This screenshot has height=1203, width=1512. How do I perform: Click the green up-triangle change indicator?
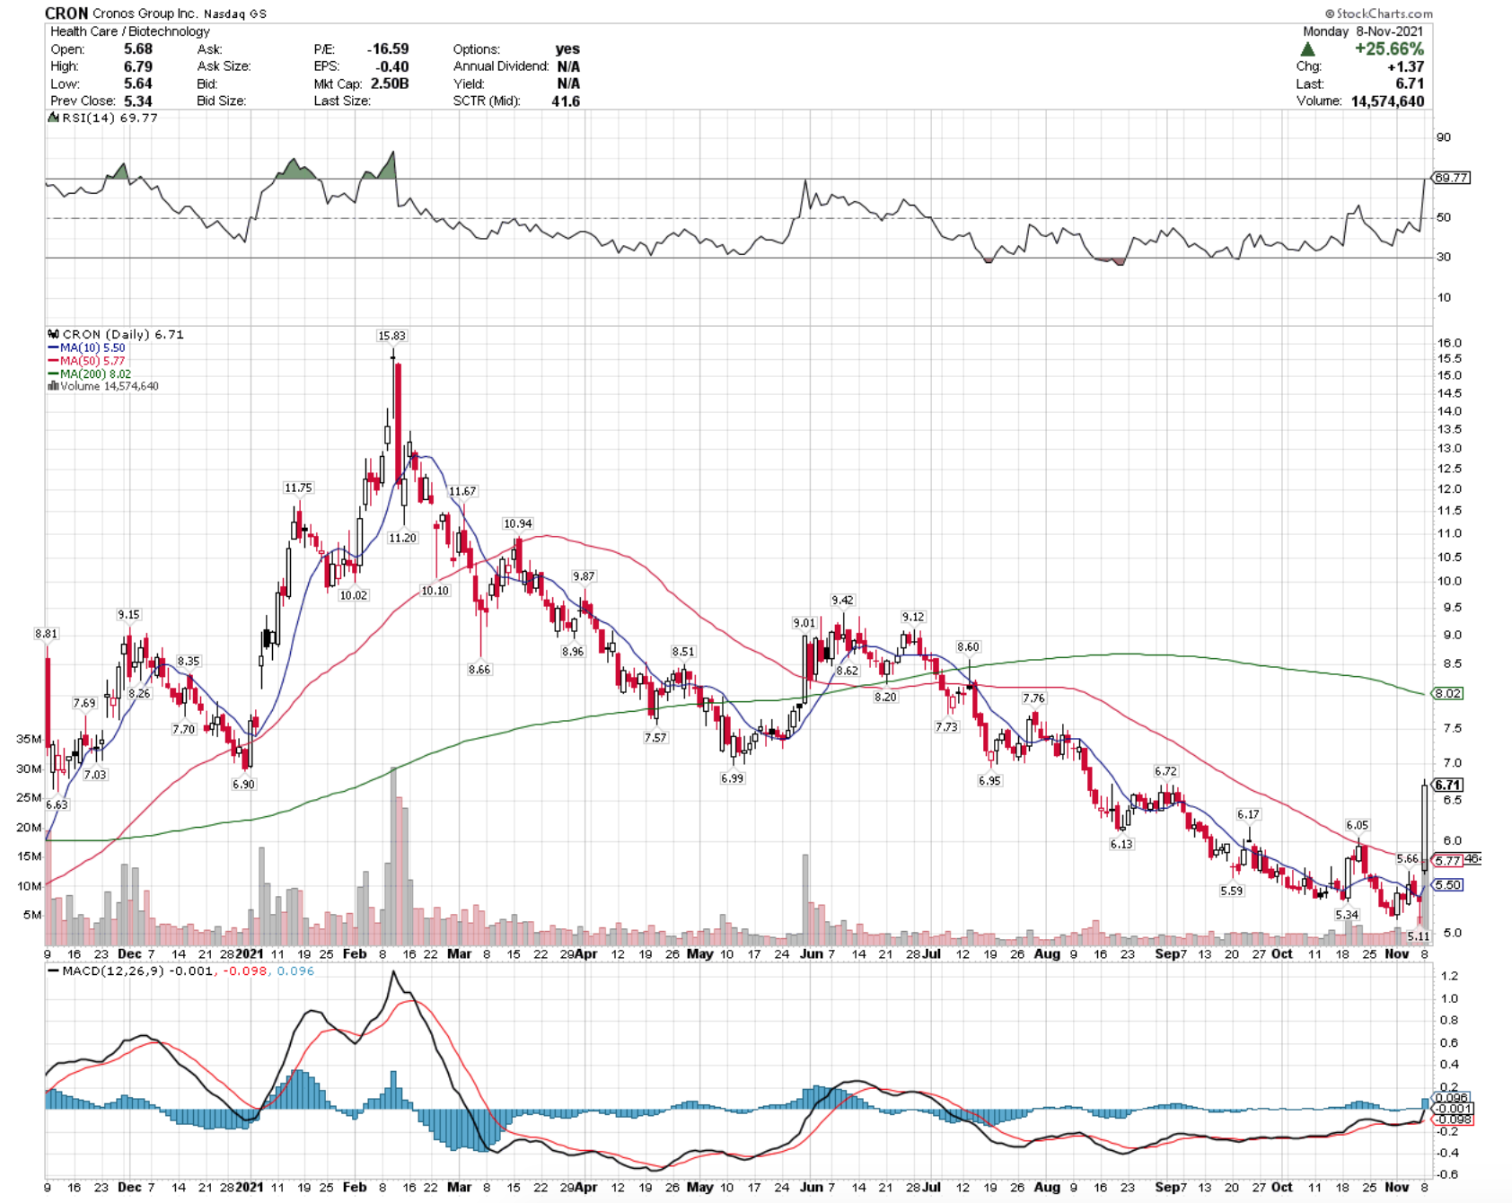(x=1307, y=49)
